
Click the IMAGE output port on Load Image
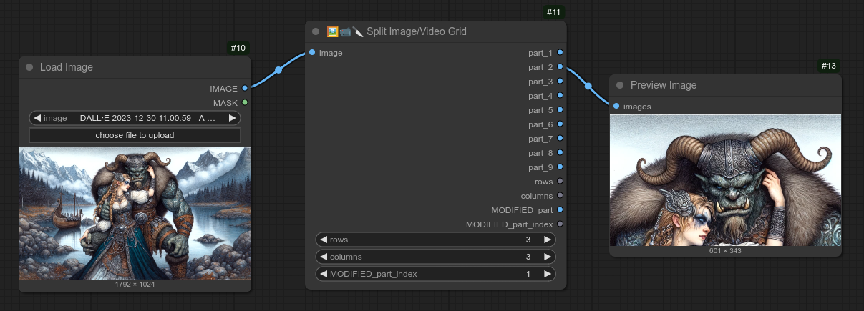pos(245,89)
